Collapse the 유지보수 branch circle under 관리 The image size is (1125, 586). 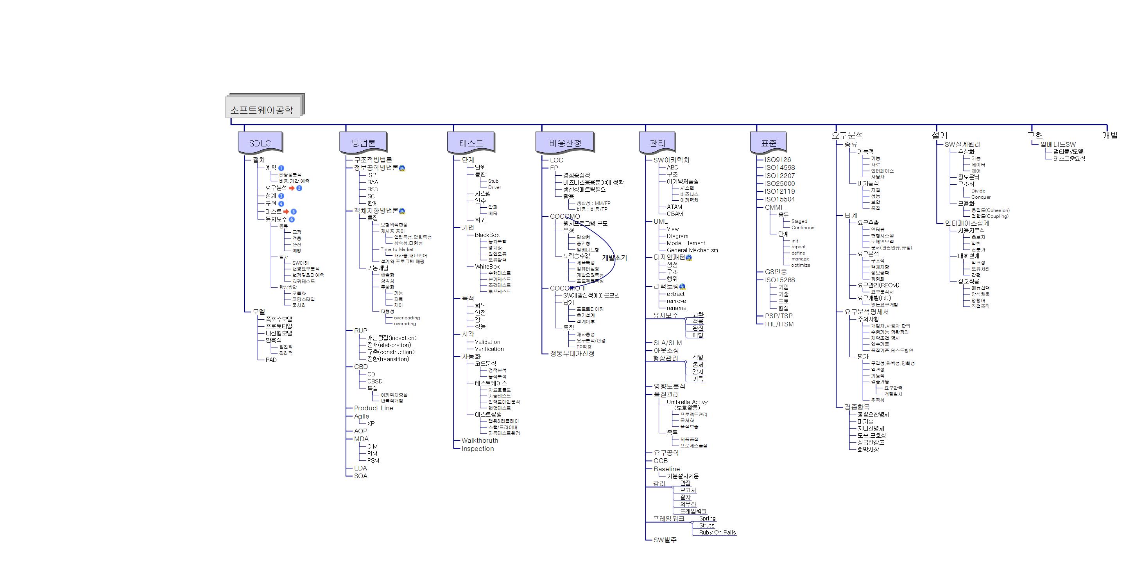[686, 319]
